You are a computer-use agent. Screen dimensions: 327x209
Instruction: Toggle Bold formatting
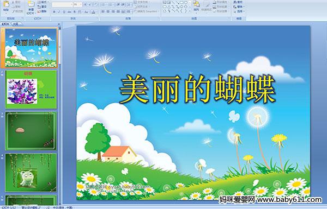54,12
